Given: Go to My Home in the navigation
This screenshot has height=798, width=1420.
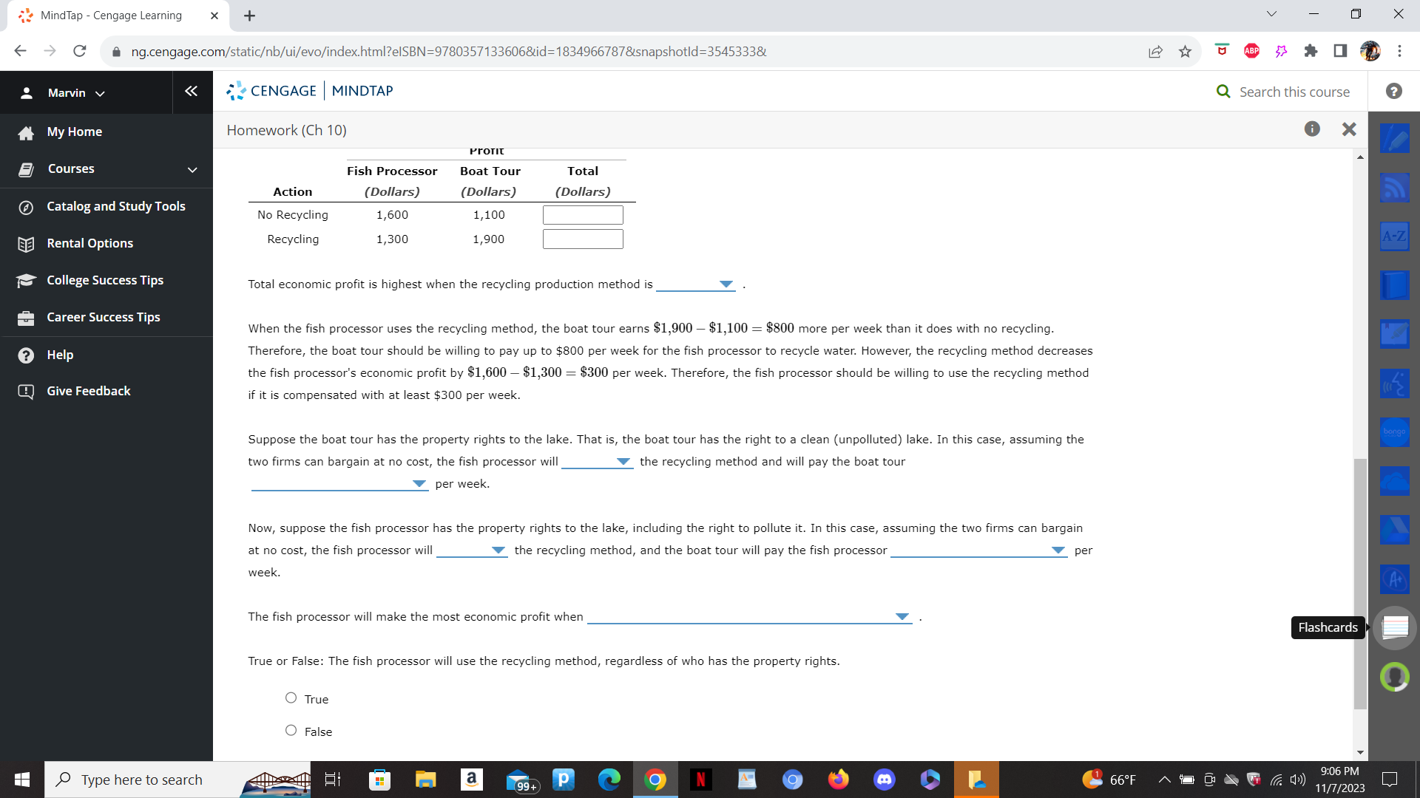Looking at the screenshot, I should 74,132.
